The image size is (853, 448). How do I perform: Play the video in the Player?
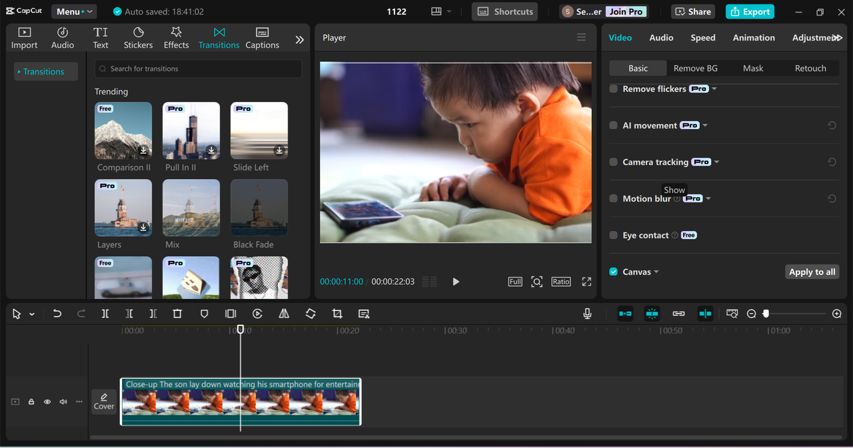pyautogui.click(x=456, y=282)
